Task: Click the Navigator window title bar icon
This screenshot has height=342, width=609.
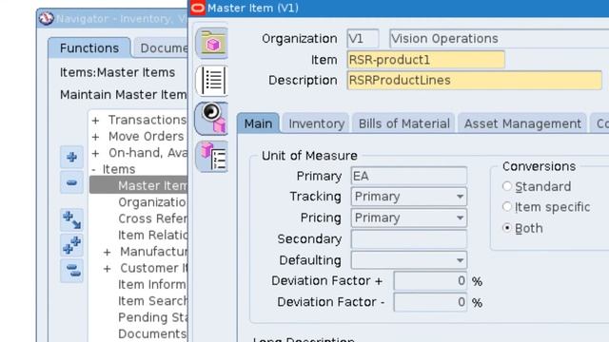Action: 47,19
